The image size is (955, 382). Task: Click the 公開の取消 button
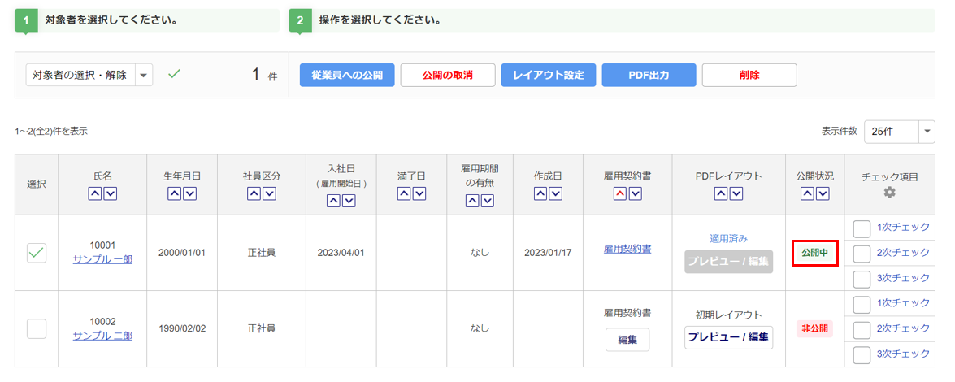[x=447, y=75]
